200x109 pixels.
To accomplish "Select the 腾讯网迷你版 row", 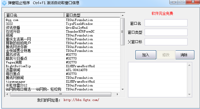I will coord(62,47).
